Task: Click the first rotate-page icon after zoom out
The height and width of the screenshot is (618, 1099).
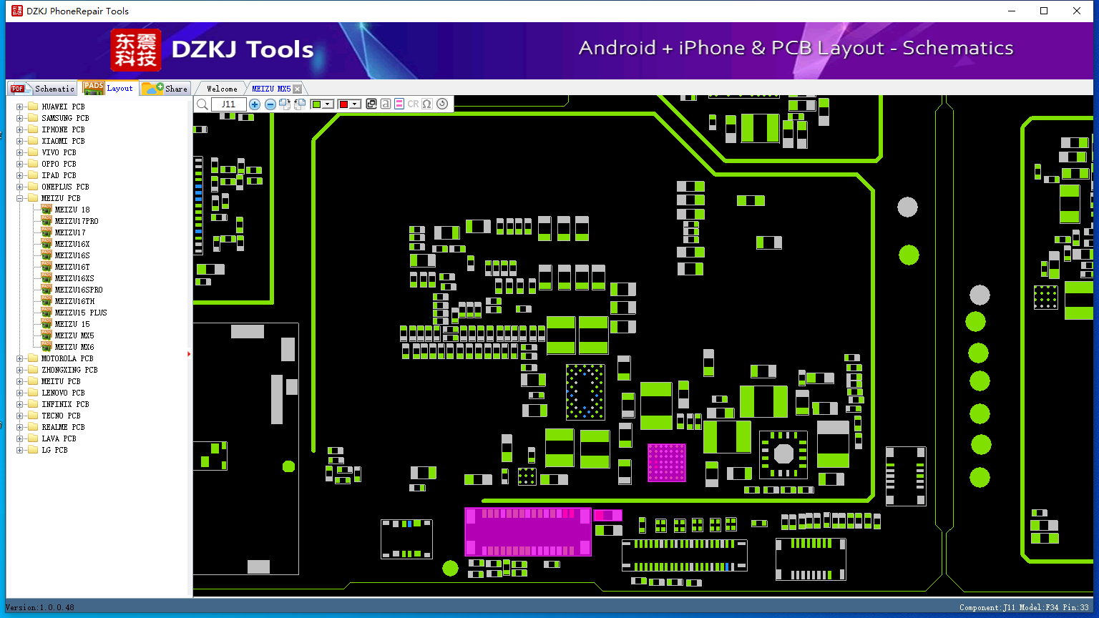Action: tap(285, 104)
